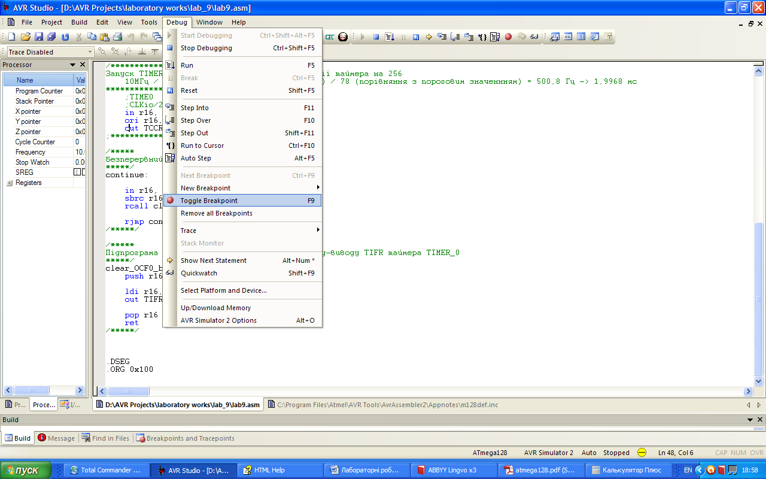This screenshot has height=479, width=766.
Task: Click the red Toggle Breakpoint toolbar icon
Action: [508, 37]
